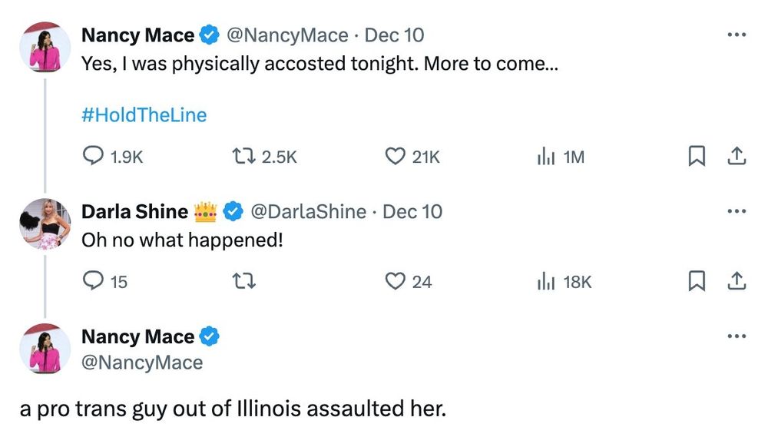768x447 pixels.
Task: Bookmark Nancy Mace's first tweet
Action: pos(696,157)
